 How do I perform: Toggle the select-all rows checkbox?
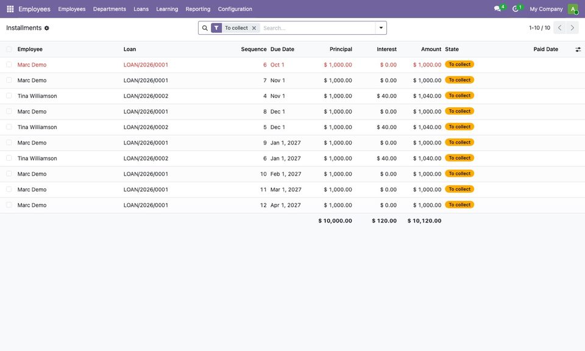tap(9, 49)
